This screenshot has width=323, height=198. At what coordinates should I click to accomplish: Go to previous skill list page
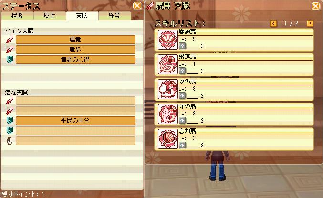(x=273, y=23)
